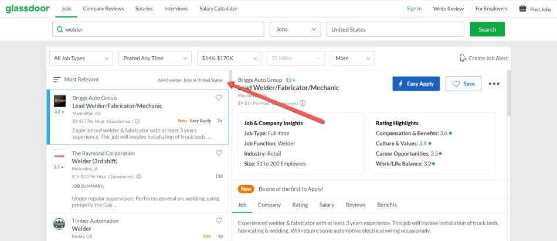Click the Sign In link
Viewport: 557px width, 241px height.
(414, 9)
